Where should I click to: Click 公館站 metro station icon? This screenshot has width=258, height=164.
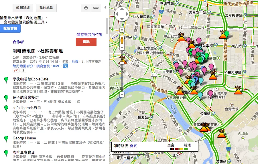point(213,114)
